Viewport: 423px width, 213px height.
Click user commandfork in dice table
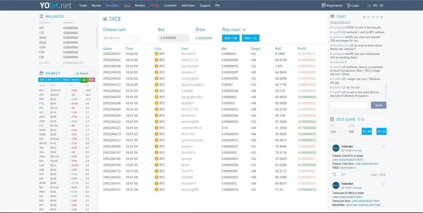[192, 128]
